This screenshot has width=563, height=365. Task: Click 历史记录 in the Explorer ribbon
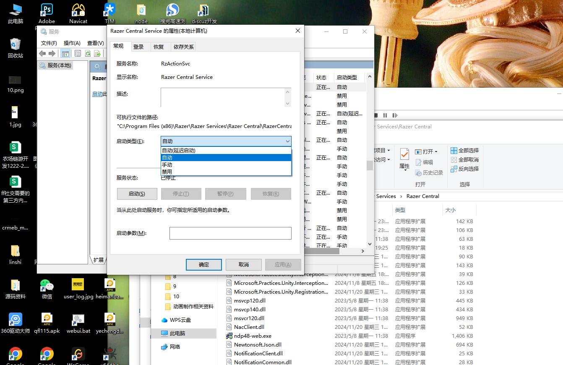click(x=429, y=173)
